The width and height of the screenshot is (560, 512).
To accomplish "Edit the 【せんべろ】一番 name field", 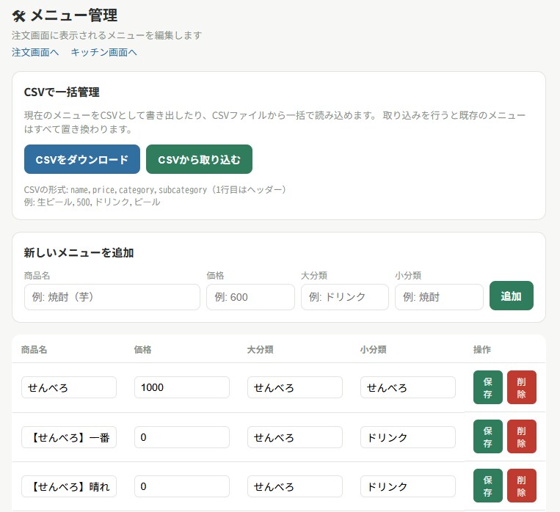I will (69, 437).
